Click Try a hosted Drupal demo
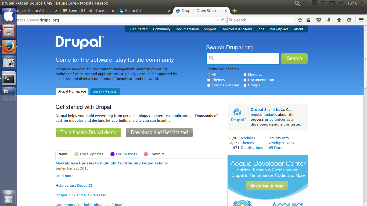 (x=88, y=133)
